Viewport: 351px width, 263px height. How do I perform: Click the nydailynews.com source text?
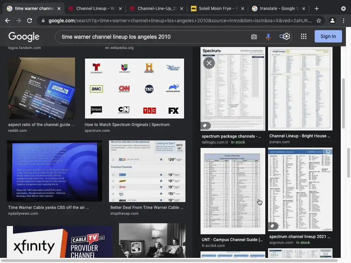pos(23,213)
